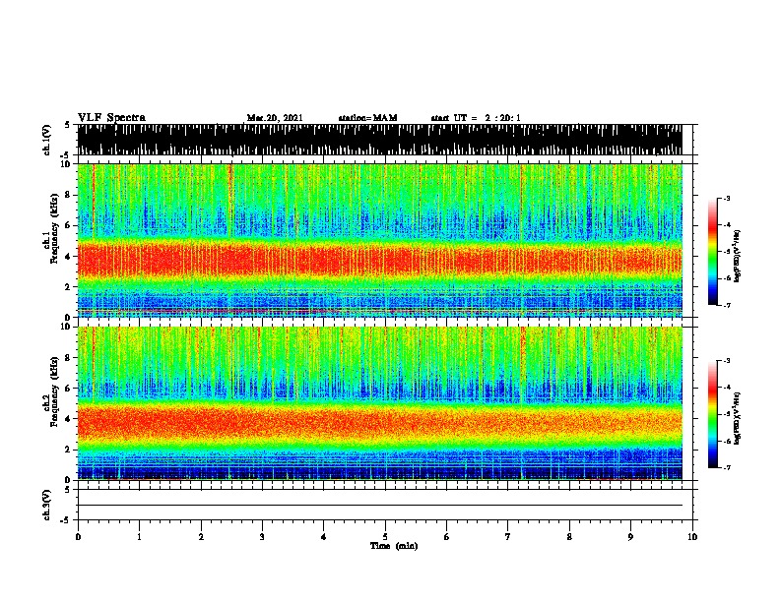The height and width of the screenshot is (602, 780).
Task: Click the '10' tick at the time axis end
Action: [692, 537]
